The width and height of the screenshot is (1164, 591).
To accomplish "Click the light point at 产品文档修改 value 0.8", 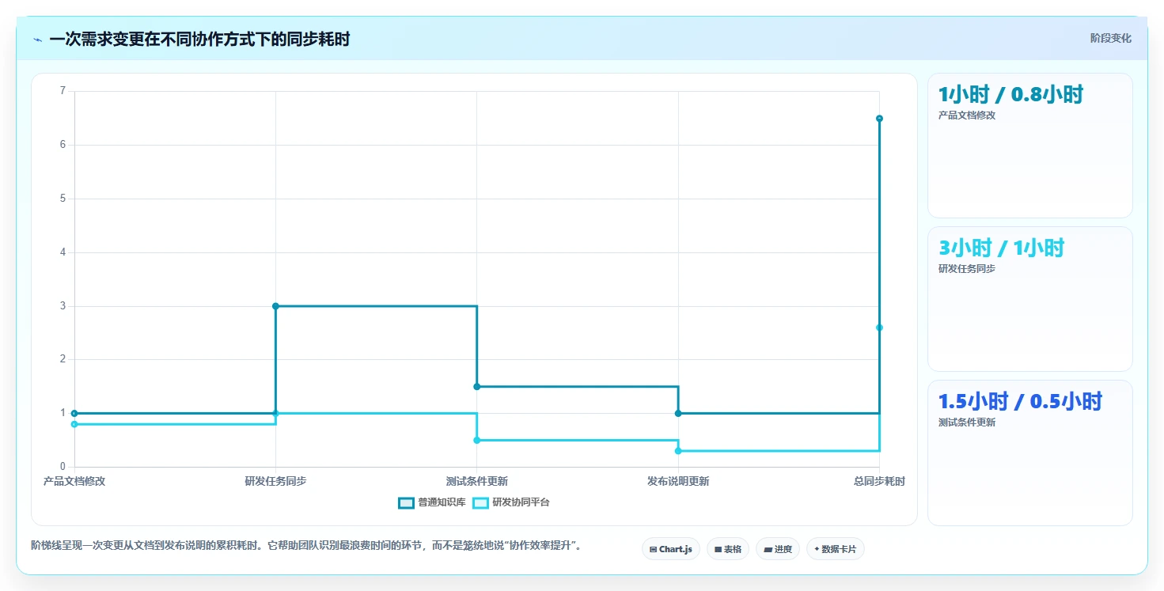I will [x=74, y=424].
